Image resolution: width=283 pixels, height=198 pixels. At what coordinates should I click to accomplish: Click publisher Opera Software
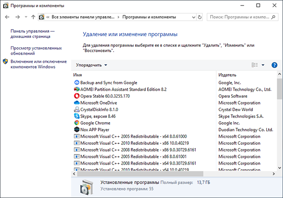click(x=233, y=96)
